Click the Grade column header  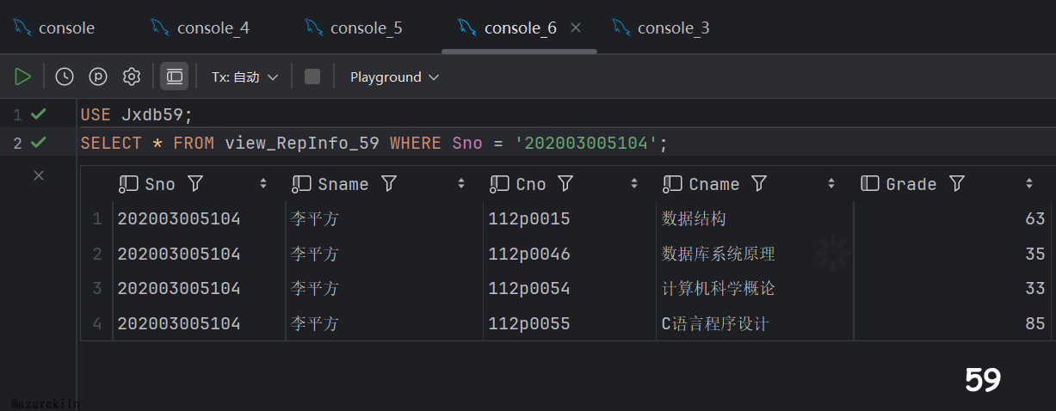(911, 184)
